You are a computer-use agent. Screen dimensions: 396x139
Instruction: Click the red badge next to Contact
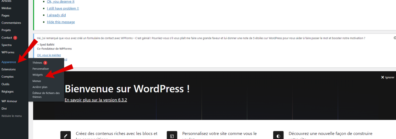pos(15,38)
